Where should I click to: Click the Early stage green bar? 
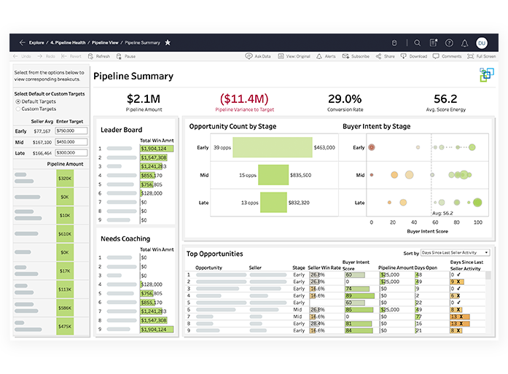tap(262, 147)
